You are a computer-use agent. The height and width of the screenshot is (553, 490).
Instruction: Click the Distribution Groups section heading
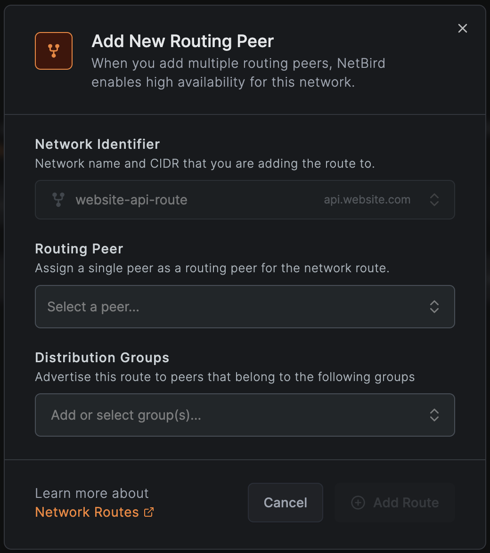pos(102,358)
